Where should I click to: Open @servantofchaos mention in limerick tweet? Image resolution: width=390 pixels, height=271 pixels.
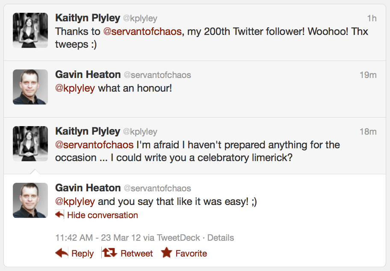click(95, 144)
